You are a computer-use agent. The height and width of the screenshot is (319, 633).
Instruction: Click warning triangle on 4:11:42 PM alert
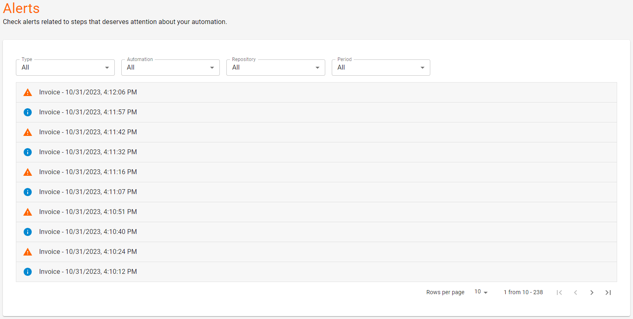[x=28, y=132]
